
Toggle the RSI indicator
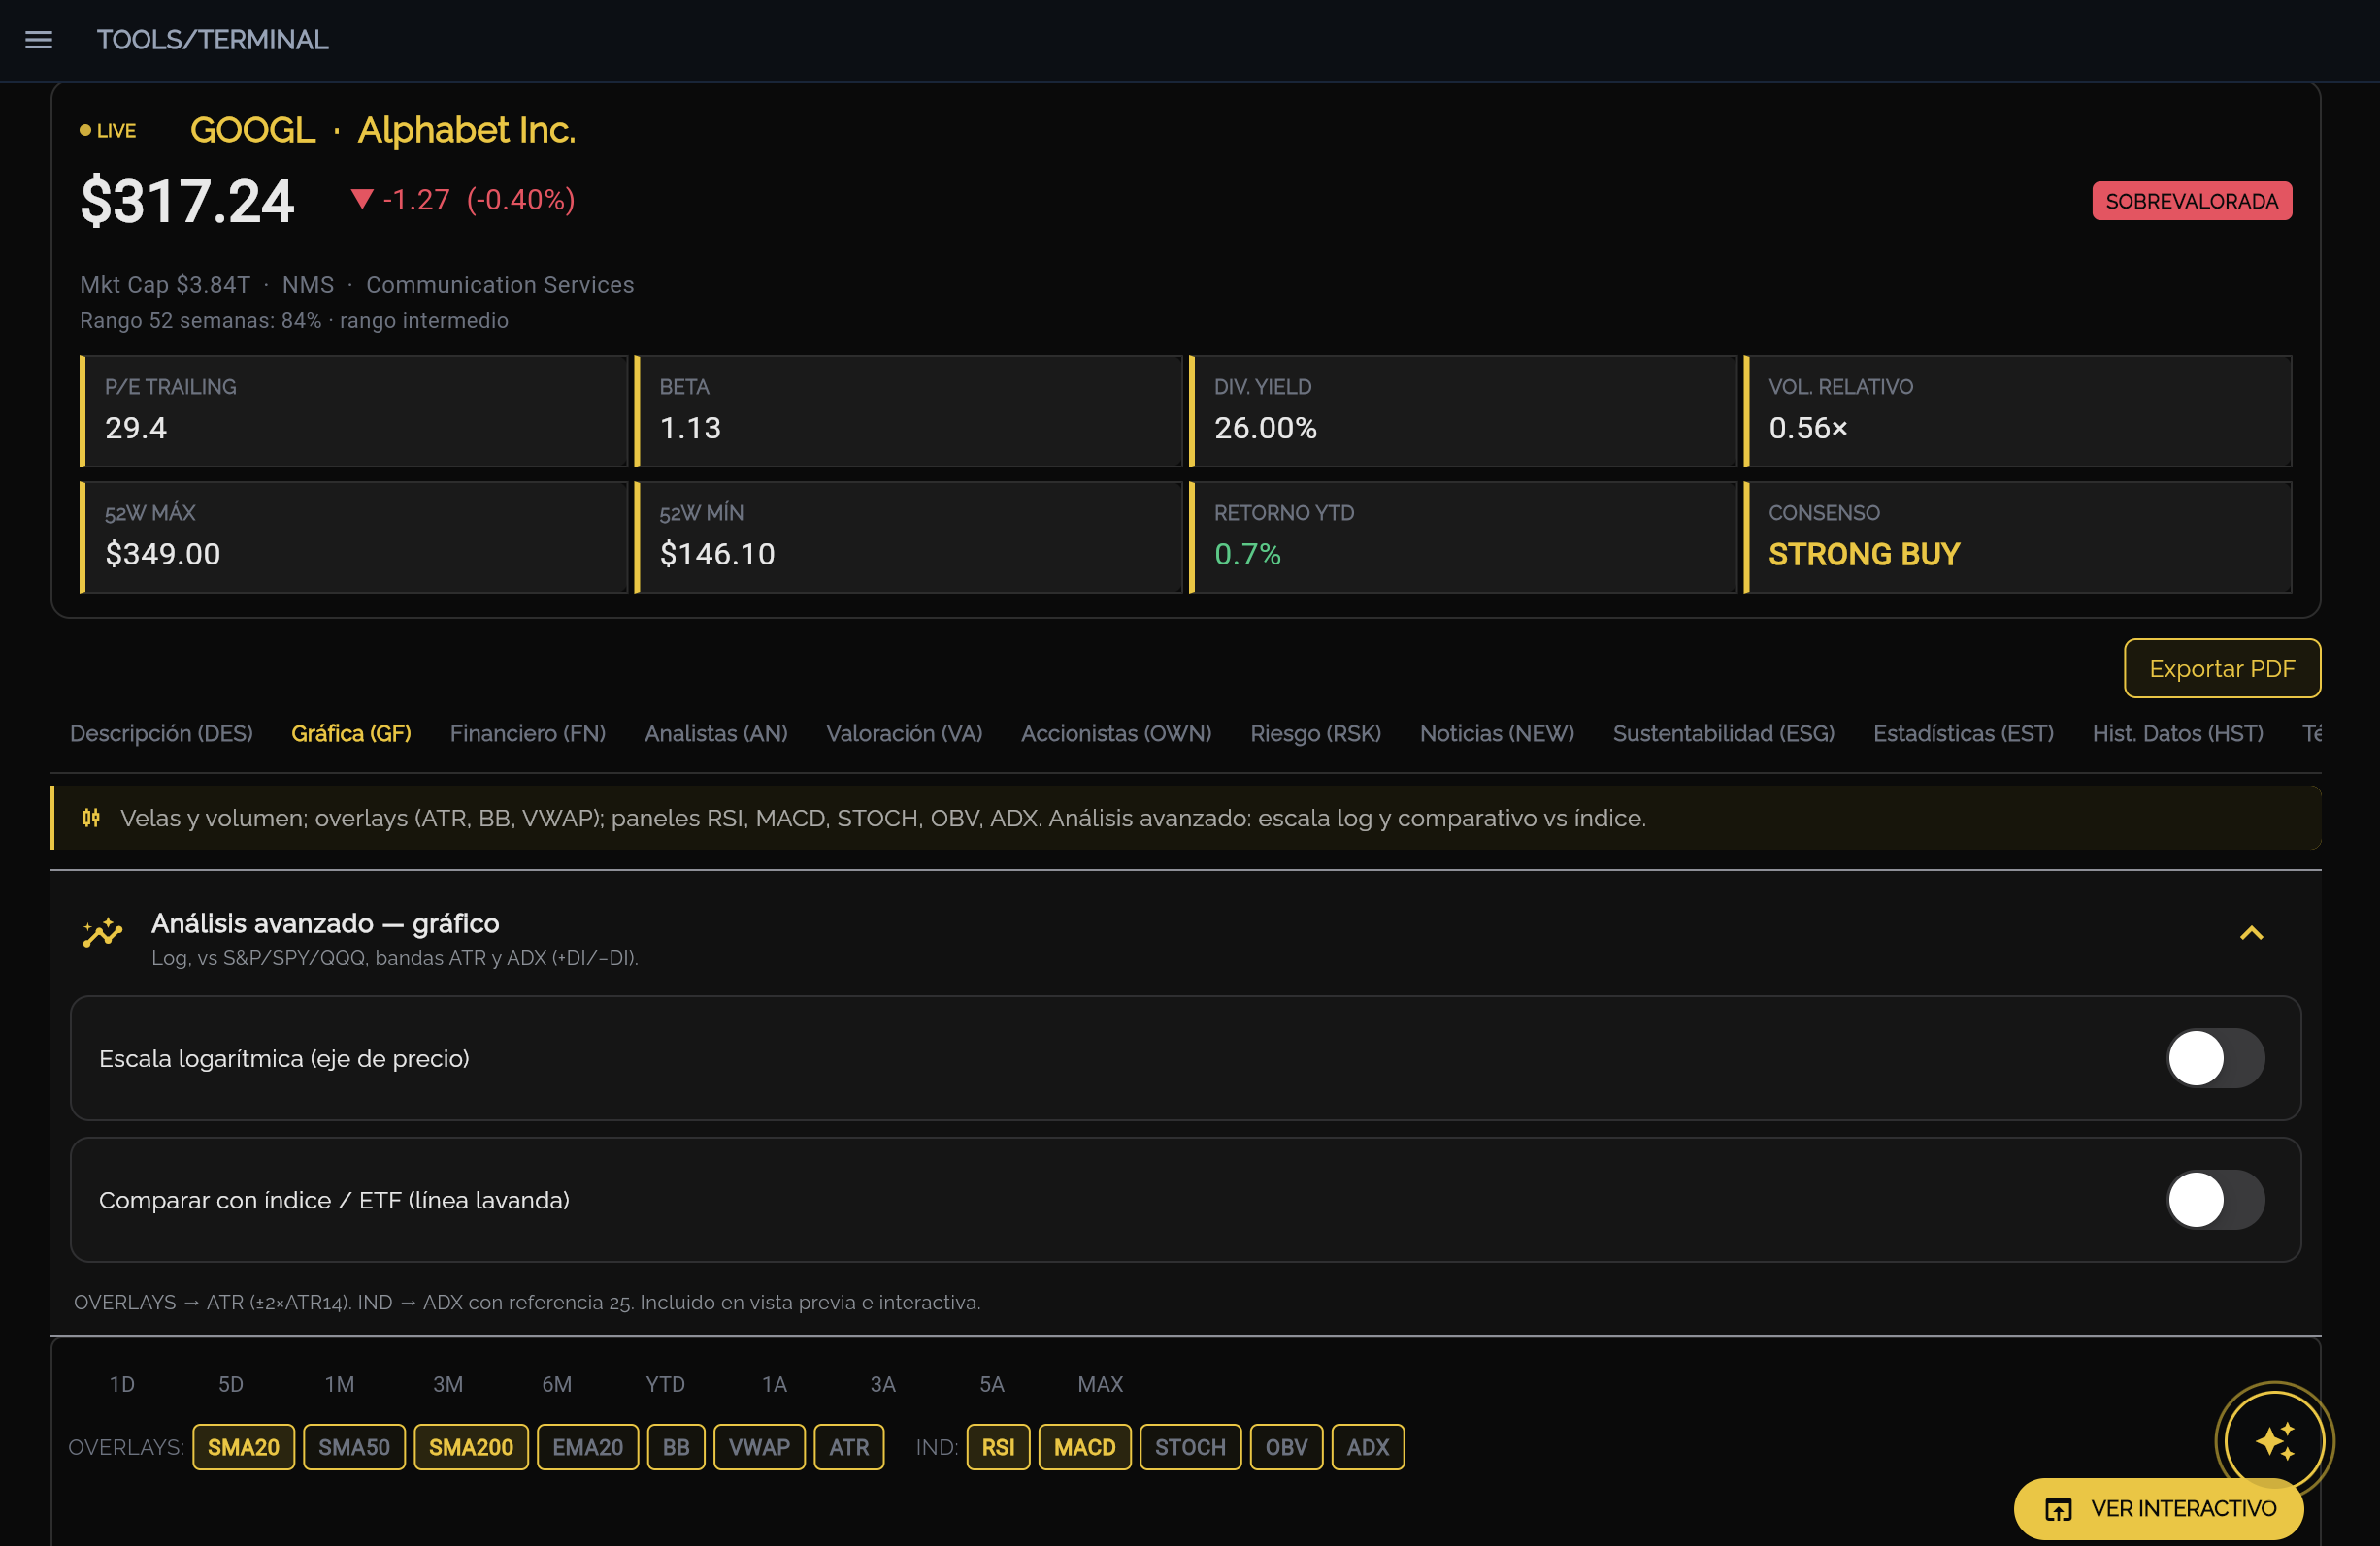tap(998, 1447)
